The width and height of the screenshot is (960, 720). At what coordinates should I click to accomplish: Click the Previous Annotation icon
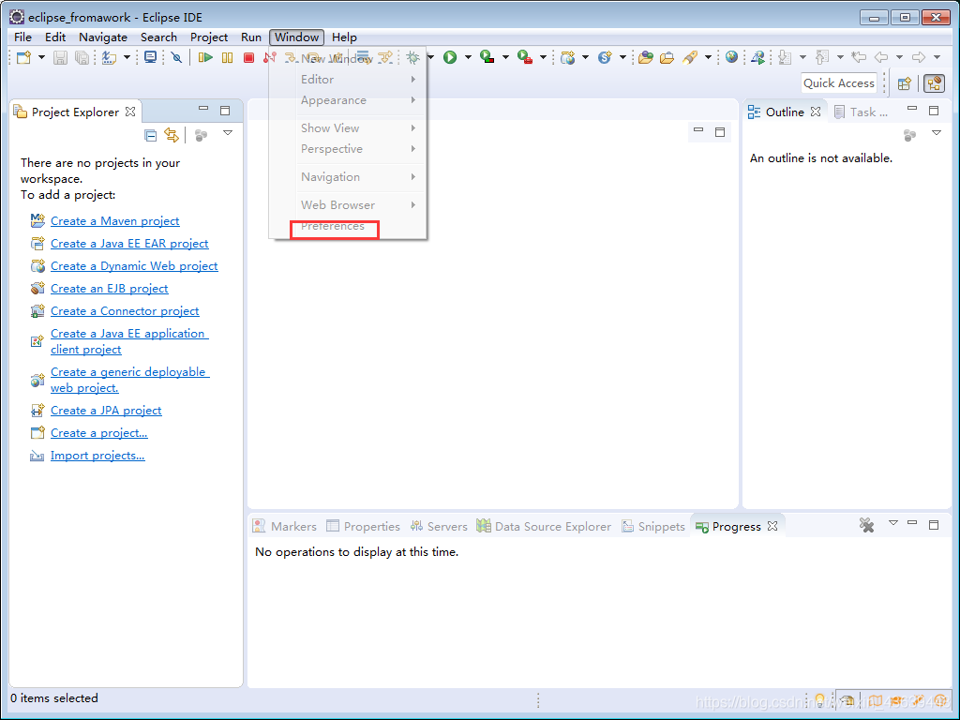822,57
